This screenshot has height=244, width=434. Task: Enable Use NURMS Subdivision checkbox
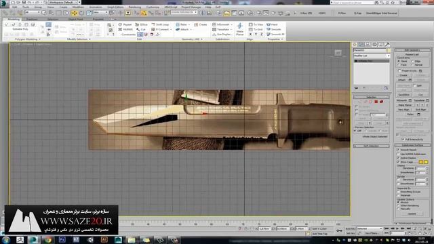tap(398, 154)
